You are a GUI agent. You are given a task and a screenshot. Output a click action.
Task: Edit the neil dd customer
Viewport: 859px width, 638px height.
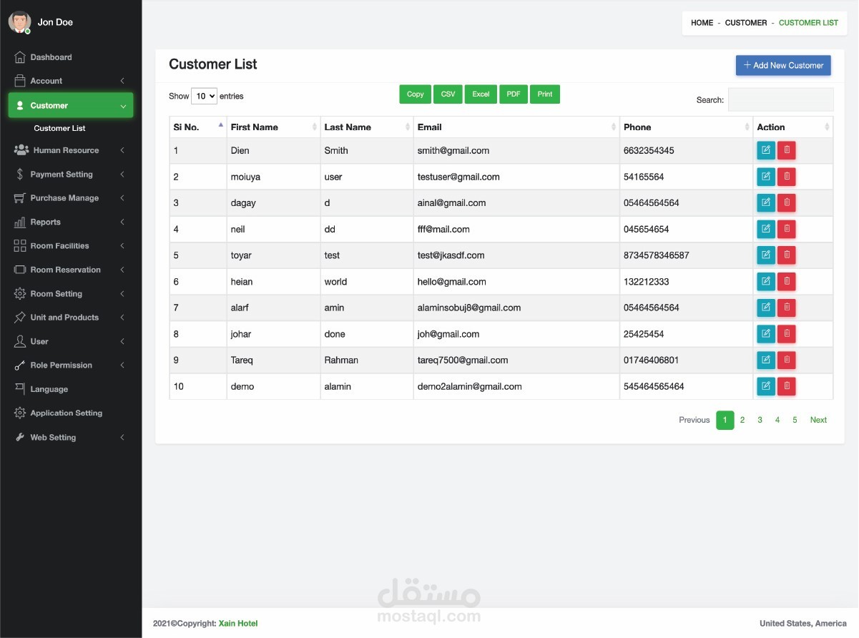coord(766,229)
